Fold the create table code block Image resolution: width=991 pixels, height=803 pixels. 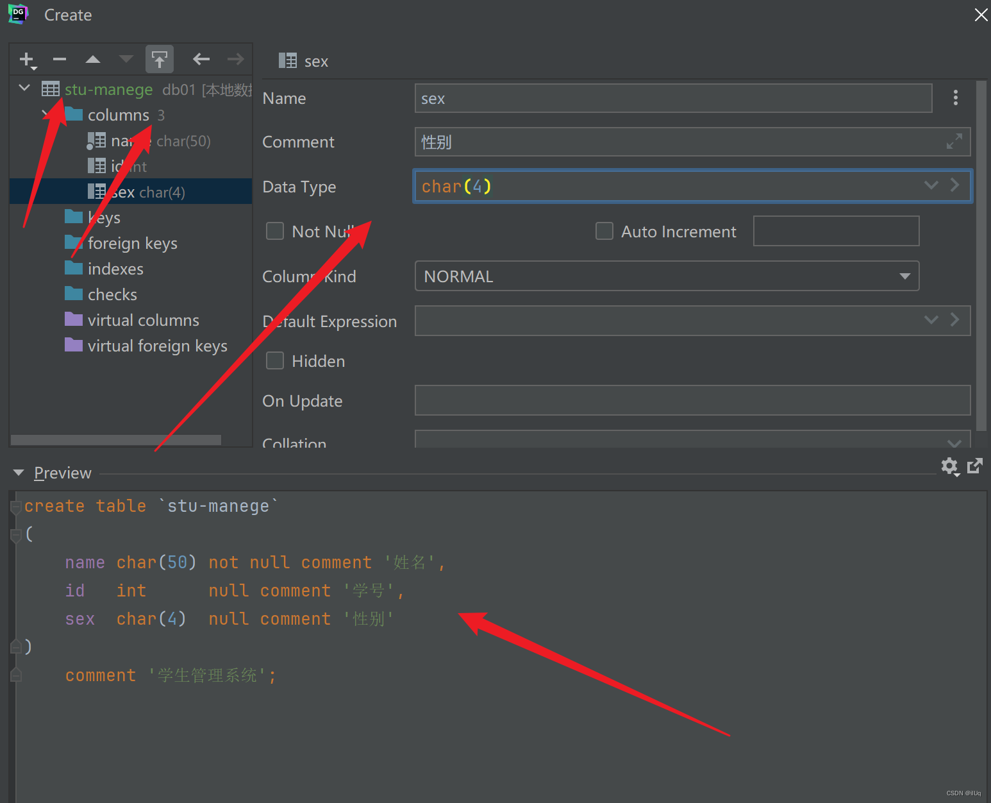pos(16,507)
